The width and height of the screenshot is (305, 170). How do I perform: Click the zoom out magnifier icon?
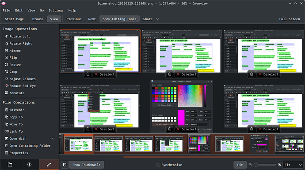pos(250,165)
